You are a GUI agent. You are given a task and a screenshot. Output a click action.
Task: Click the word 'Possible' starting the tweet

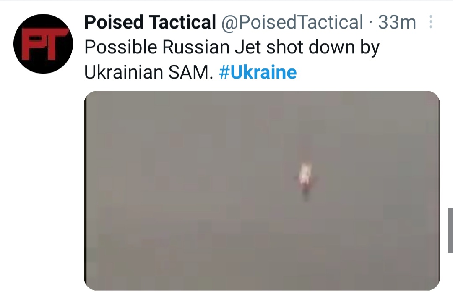tap(121, 47)
